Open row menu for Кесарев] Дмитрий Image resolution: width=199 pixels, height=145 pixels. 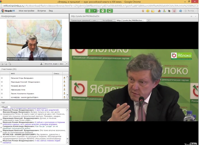[2, 86]
